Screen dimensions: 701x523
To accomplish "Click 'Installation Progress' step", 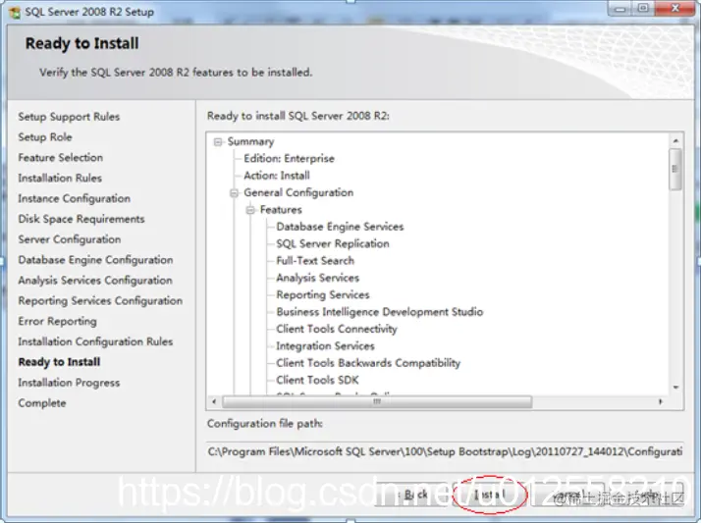I will click(x=69, y=383).
